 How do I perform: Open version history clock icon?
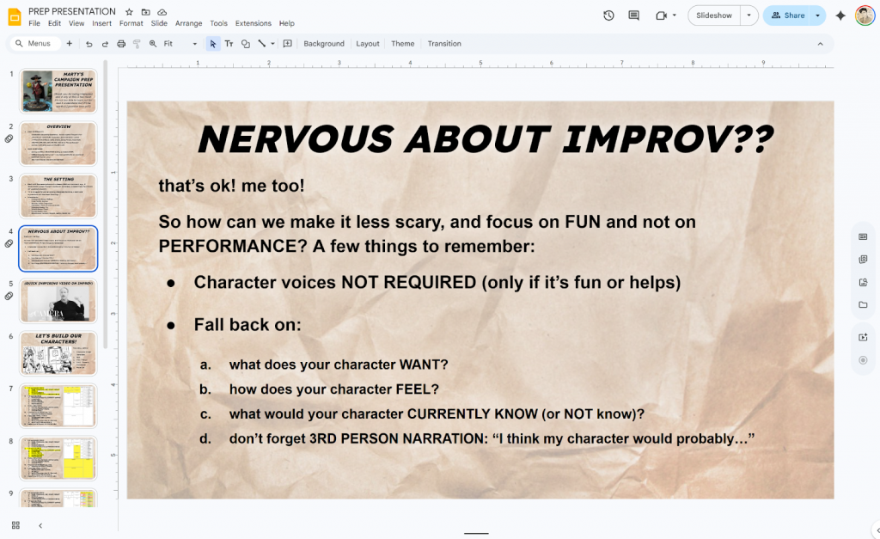click(608, 15)
